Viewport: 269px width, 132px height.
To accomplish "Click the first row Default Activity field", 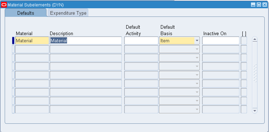I will [x=141, y=41].
